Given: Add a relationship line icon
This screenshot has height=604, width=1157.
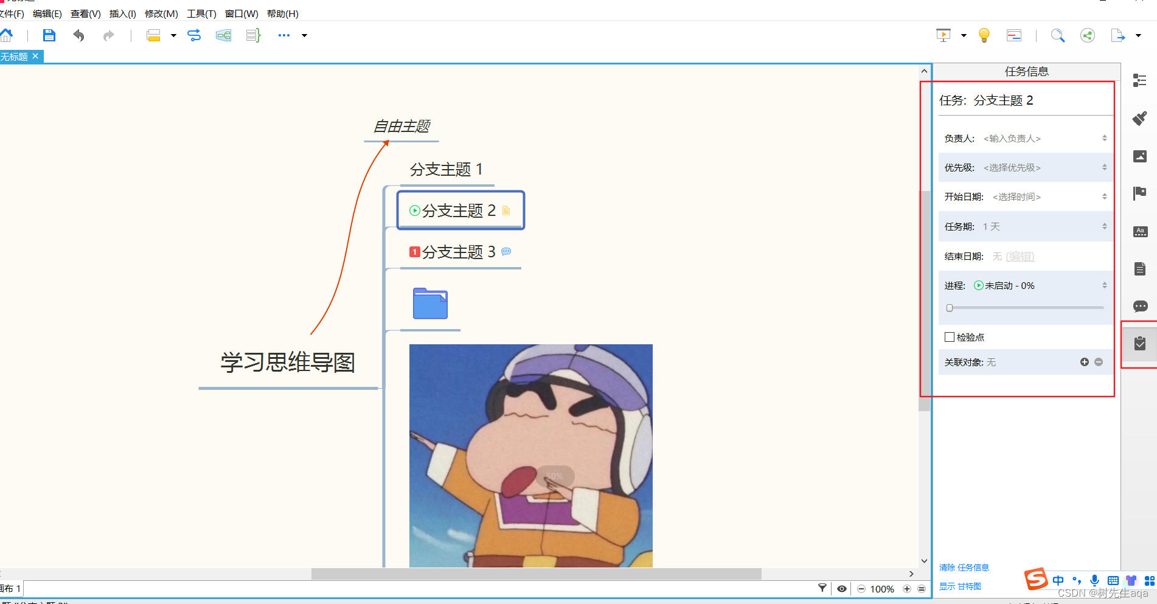Looking at the screenshot, I should [194, 35].
